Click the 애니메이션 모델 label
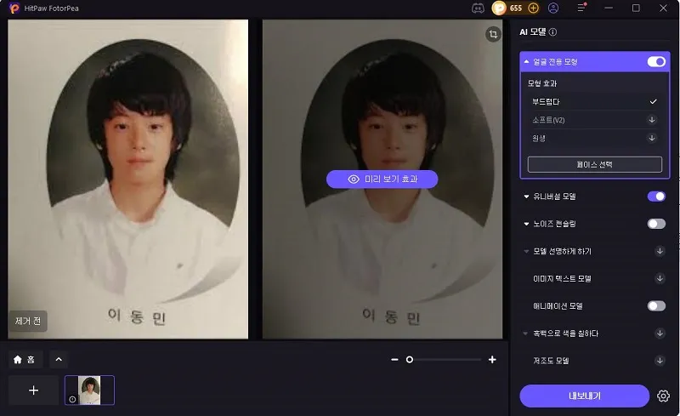This screenshot has width=680, height=416. (x=558, y=305)
